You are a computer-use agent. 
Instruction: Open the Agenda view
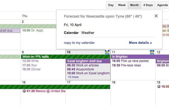(162, 5)
